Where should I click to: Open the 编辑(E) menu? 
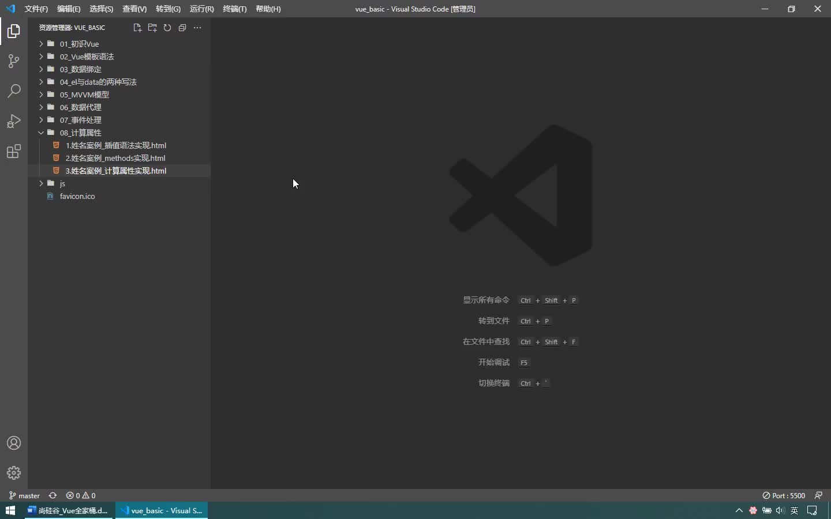coord(69,9)
